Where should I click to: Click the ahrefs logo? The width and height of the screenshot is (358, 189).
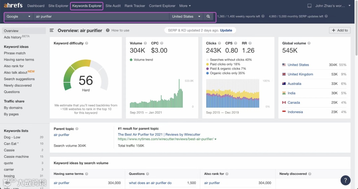click(13, 6)
